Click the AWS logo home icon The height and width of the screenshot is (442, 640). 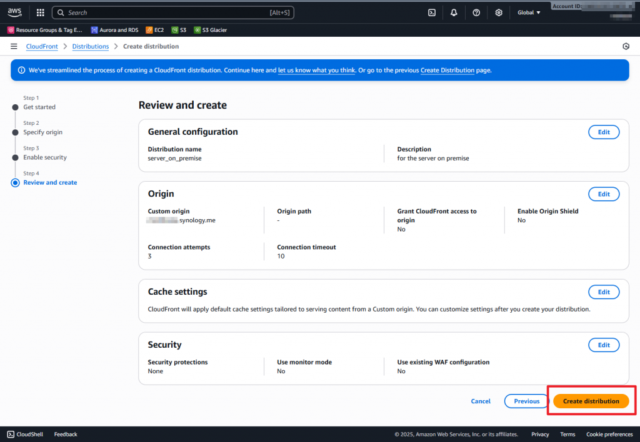click(15, 12)
